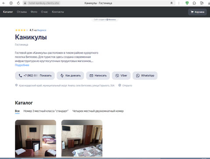Reload the page with the refresh icon

[18, 3]
